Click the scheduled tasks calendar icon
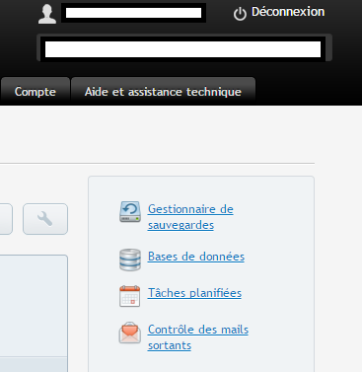 click(x=130, y=296)
